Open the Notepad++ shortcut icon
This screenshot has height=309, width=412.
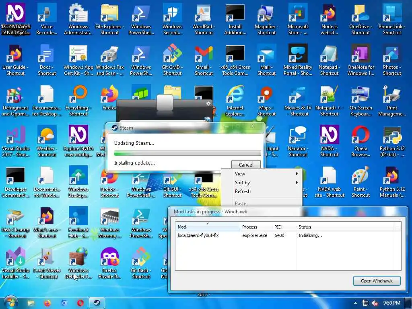[x=329, y=100]
